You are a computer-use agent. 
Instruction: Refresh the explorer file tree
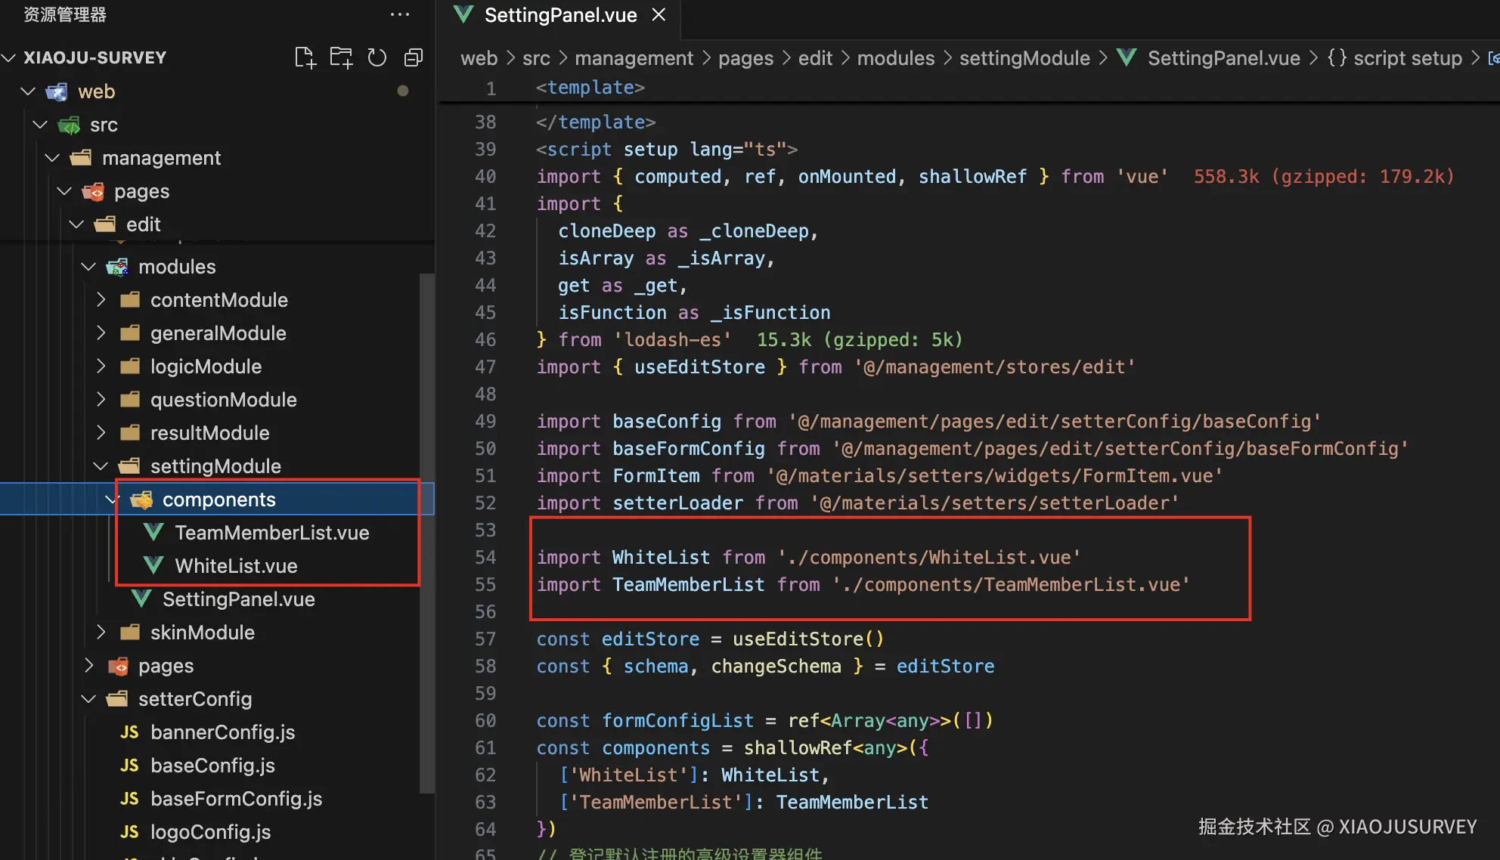377,58
